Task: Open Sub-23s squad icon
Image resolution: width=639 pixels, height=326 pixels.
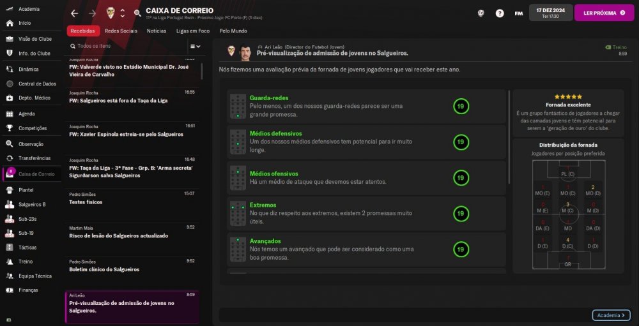Action: click(10, 219)
